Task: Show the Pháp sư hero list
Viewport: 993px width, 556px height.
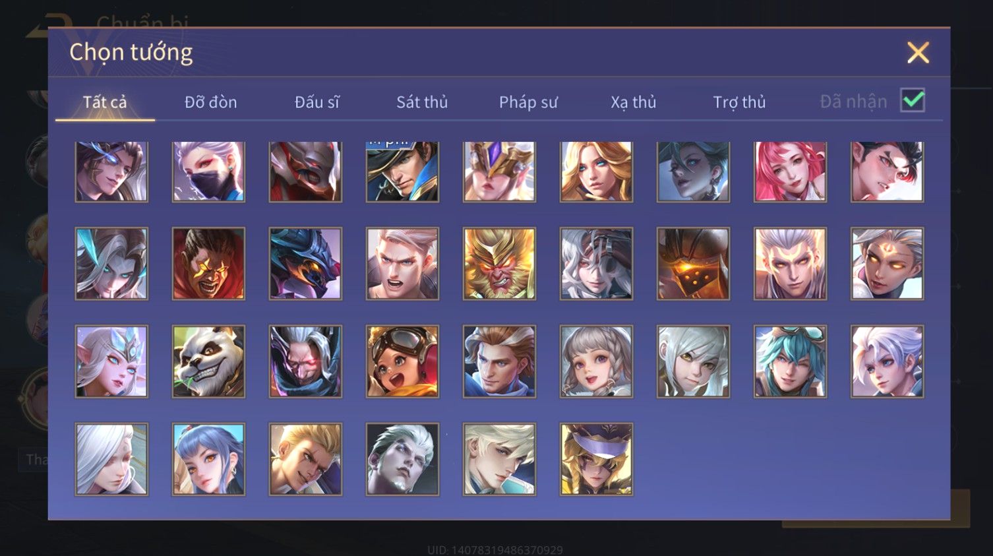Action: [528, 102]
